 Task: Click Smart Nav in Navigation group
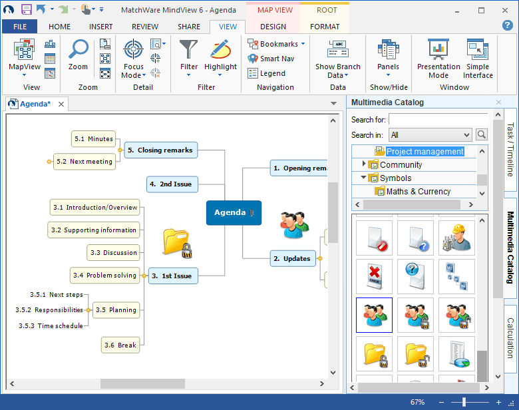click(x=271, y=59)
